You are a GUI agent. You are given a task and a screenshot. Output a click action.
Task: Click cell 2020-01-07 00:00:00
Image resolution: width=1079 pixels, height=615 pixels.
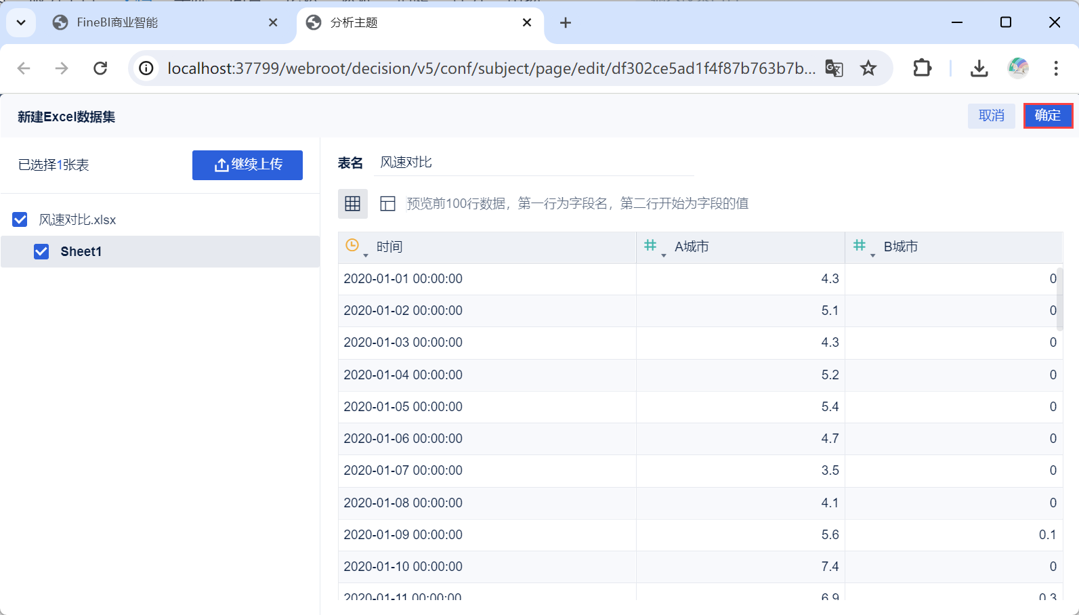point(488,471)
